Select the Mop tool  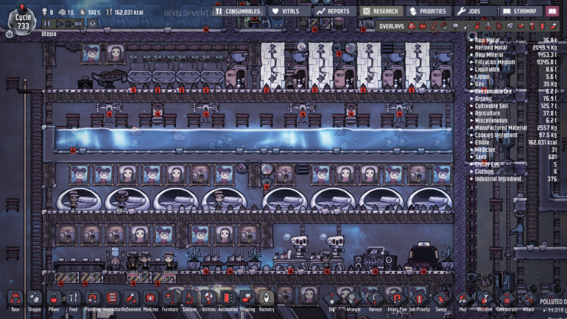pyautogui.click(x=463, y=300)
